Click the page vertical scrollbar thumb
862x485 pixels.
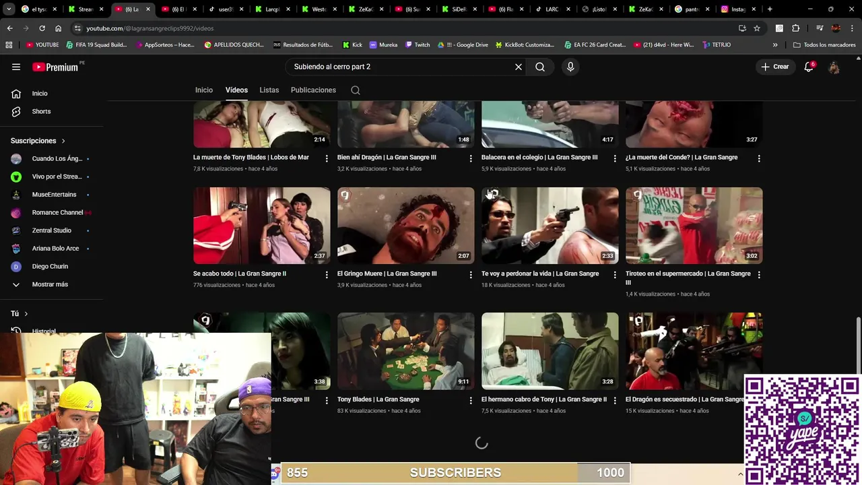858,345
